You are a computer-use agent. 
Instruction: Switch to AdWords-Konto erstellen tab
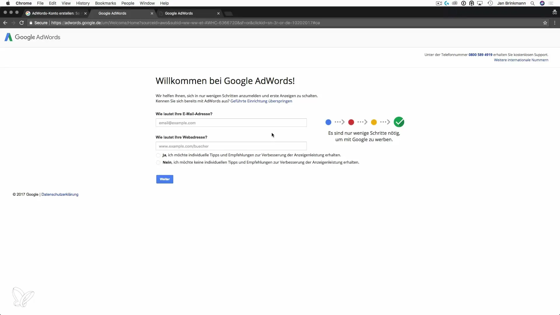[x=55, y=13]
